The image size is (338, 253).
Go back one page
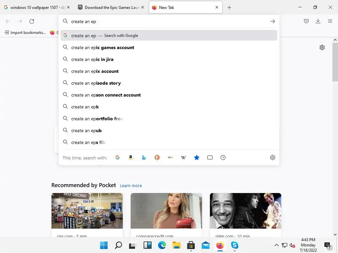pos(8,21)
